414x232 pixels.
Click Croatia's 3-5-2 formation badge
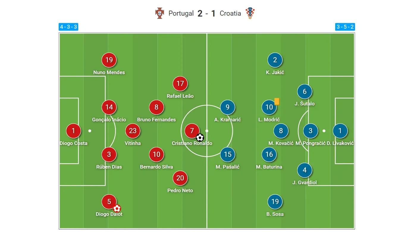[345, 27]
